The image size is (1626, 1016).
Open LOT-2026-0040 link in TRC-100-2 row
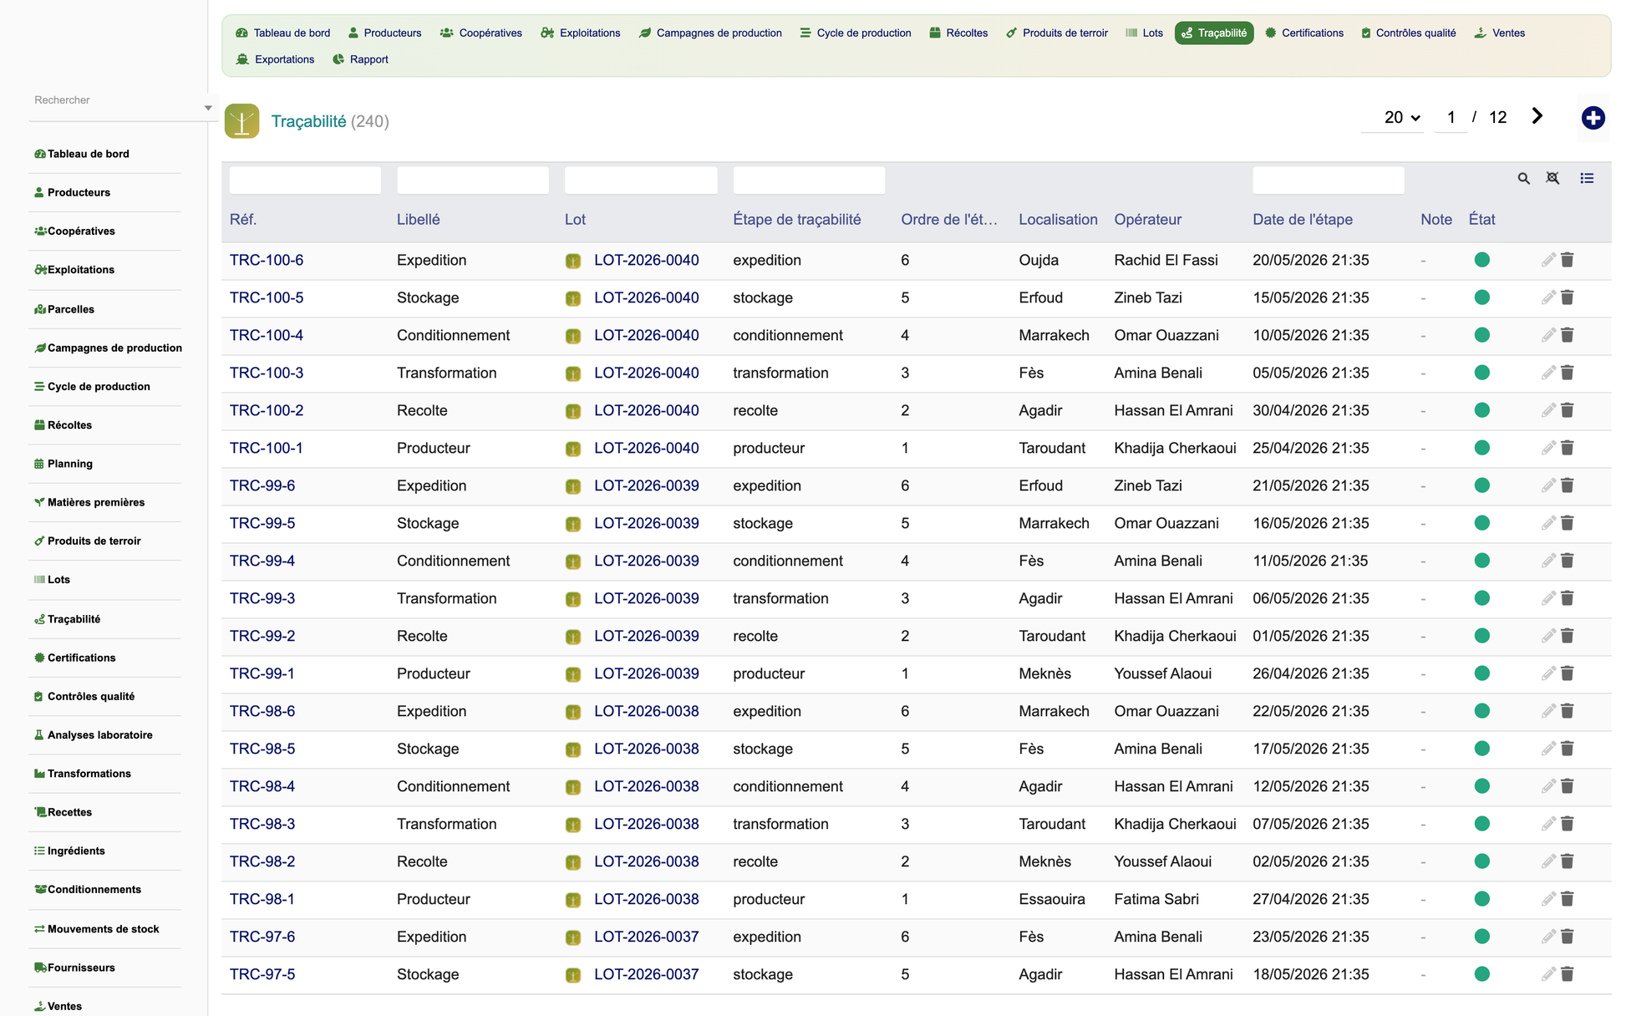(x=647, y=410)
